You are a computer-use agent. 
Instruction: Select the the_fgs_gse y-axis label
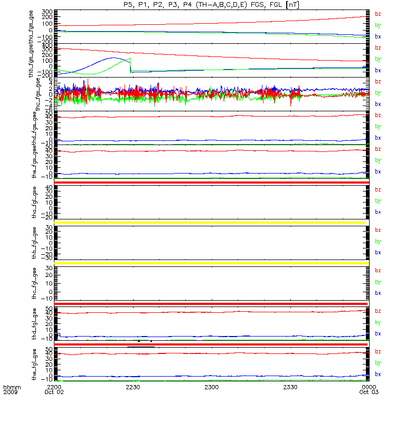[34, 162]
